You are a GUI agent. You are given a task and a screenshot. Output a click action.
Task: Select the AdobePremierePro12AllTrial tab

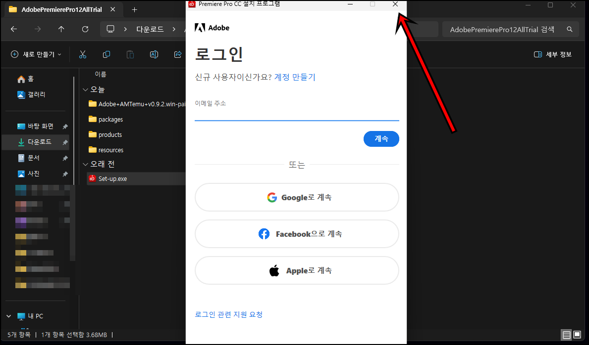(x=61, y=9)
